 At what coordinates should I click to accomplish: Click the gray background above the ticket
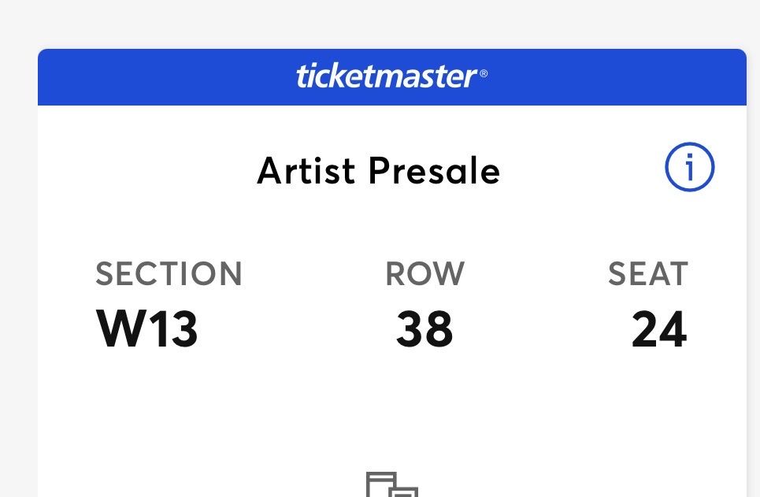378,24
